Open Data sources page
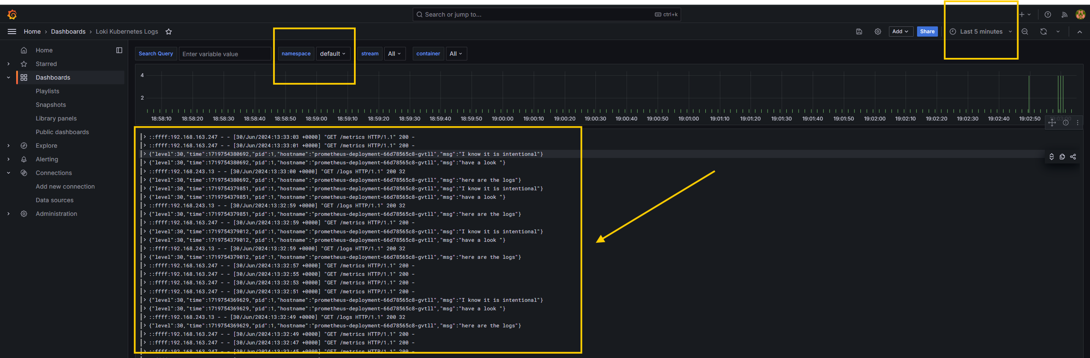Image resolution: width=1090 pixels, height=358 pixels. 55,200
